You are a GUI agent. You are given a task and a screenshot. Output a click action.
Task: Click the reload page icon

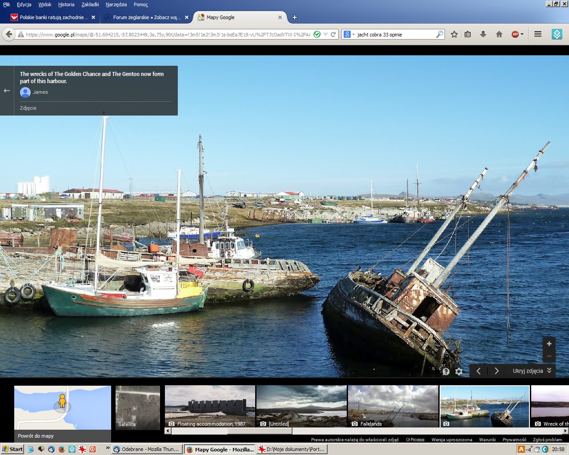click(333, 34)
